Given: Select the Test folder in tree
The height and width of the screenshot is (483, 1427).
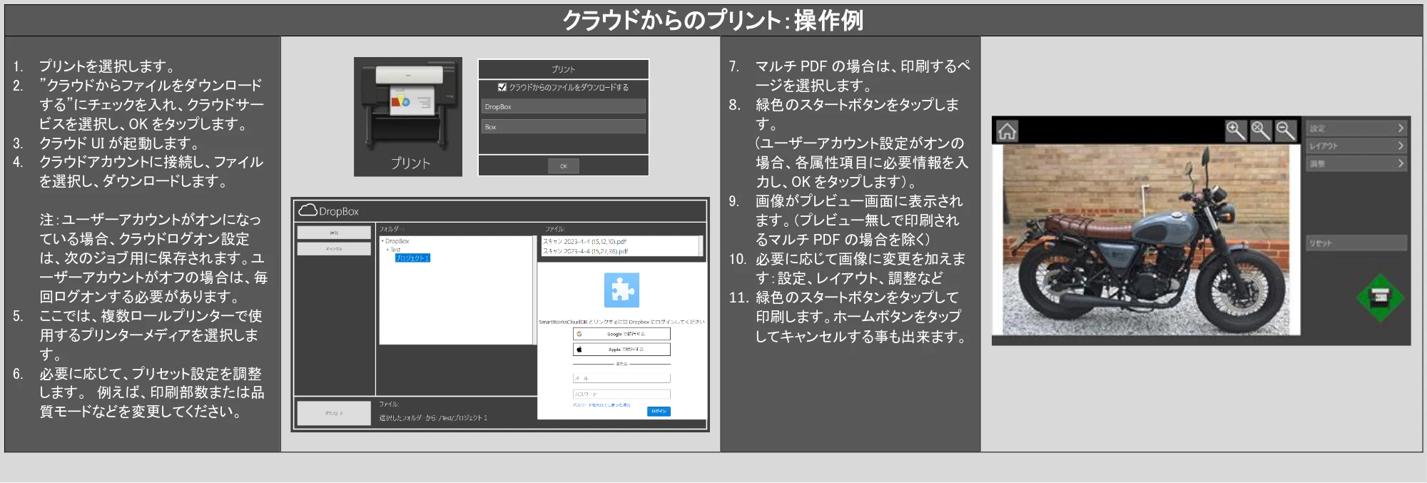Looking at the screenshot, I should coord(395,250).
